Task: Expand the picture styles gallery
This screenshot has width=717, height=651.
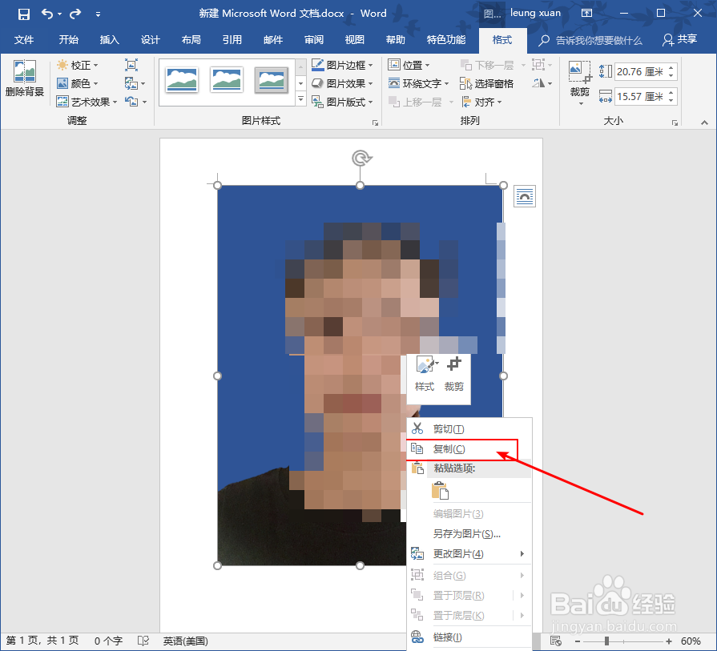Action: tap(301, 99)
